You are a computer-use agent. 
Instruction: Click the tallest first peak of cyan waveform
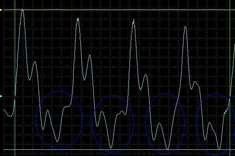22,10
